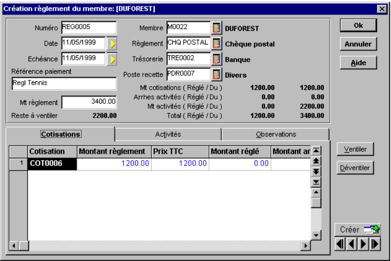Switch to the Observations tab
The image size is (391, 261).
click(276, 134)
